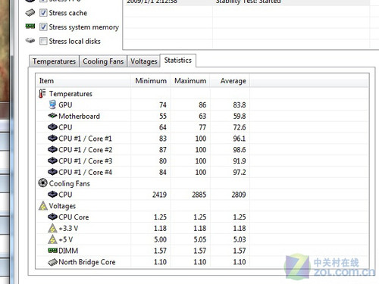Click the Motherboard row icon
This screenshot has height=284, width=379.
coord(52,116)
